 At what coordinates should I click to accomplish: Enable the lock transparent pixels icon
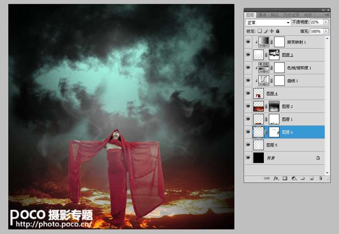coord(259,31)
